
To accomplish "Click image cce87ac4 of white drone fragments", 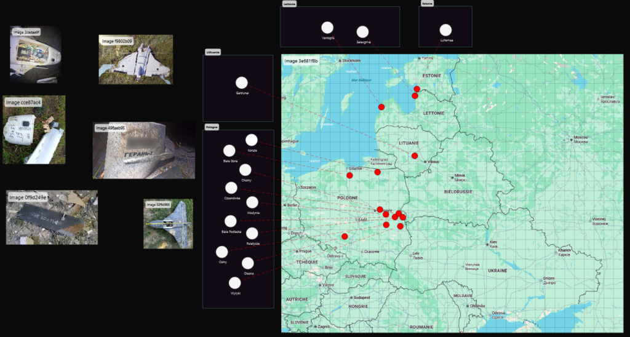I will 34,130.
